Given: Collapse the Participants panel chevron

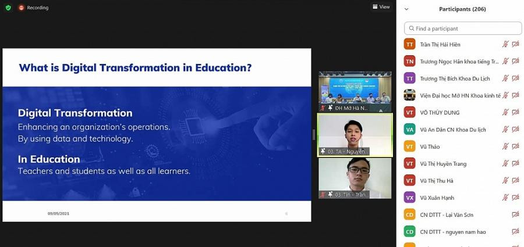Looking at the screenshot, I should 406,9.
